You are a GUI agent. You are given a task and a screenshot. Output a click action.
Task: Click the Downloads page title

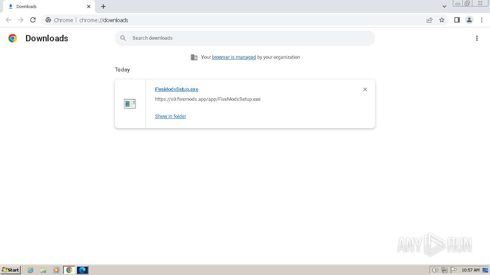click(x=47, y=38)
